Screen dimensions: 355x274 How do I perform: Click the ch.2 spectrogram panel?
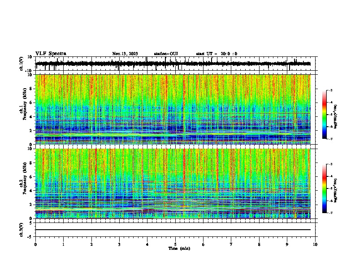173,184
